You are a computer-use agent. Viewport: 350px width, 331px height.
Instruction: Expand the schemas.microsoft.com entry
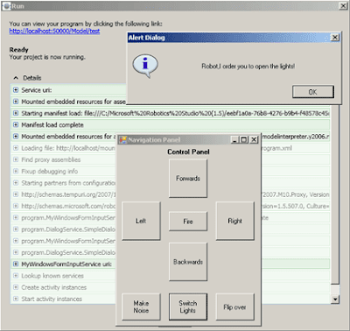pos(16,206)
